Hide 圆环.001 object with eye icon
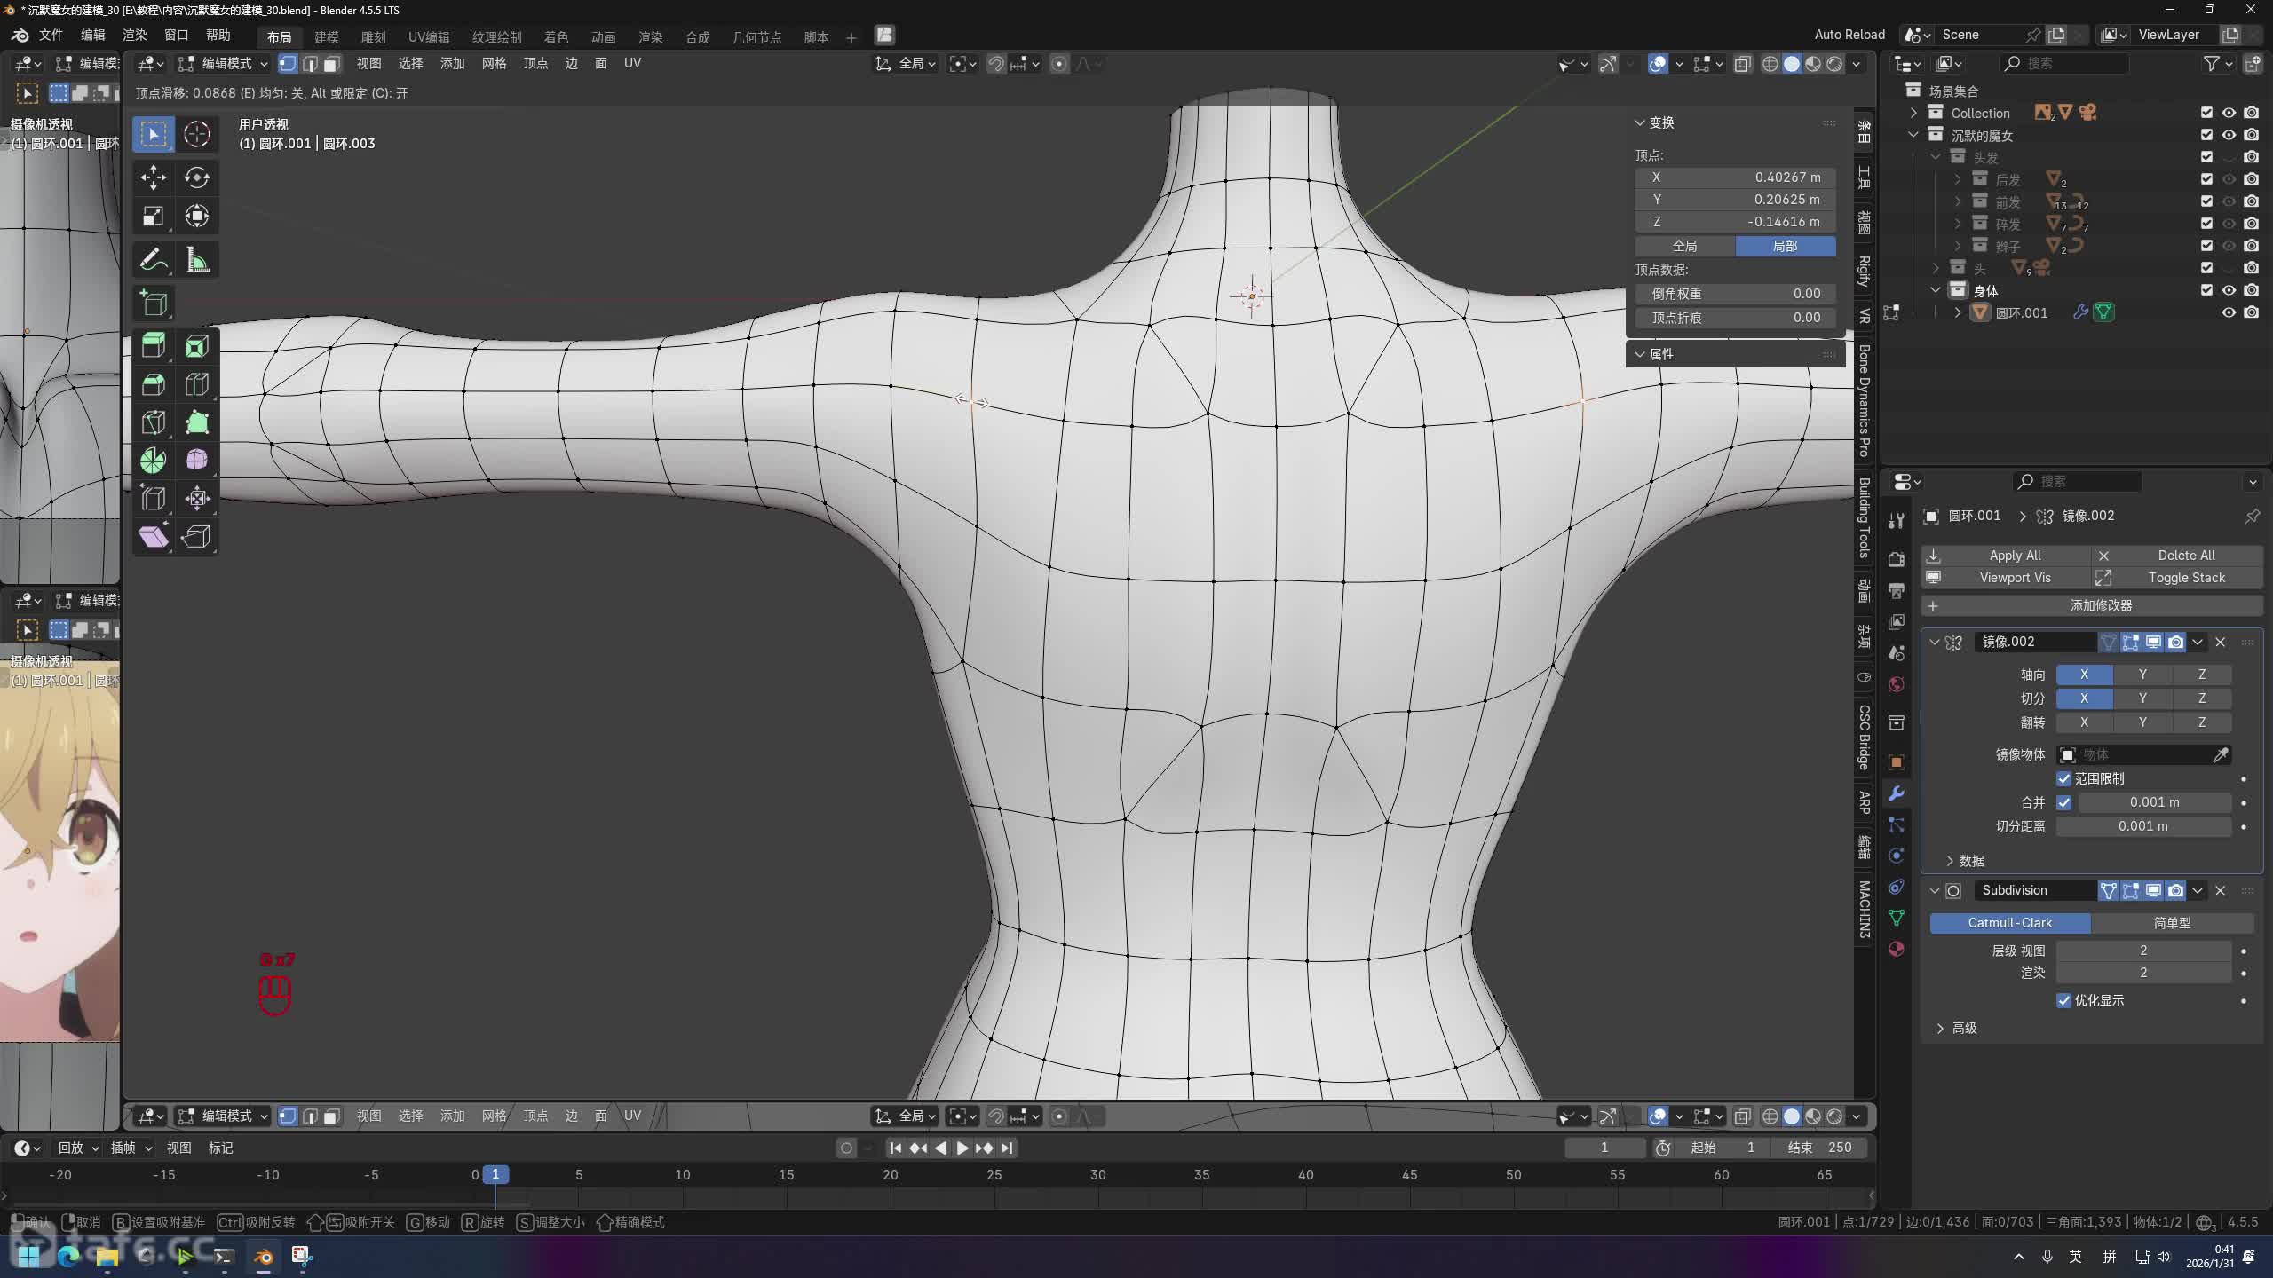2273x1278 pixels. coord(2228,312)
